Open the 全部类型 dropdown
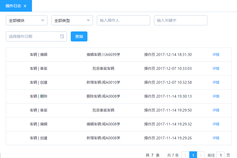Screen dimensions: 237x158 point(72,20)
